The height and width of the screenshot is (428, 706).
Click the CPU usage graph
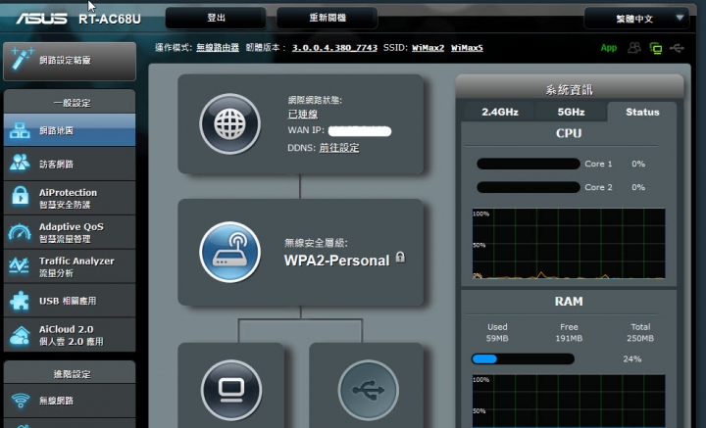point(569,243)
